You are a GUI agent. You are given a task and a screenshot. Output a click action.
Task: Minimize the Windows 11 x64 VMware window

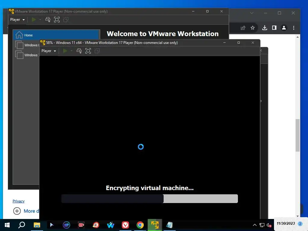point(224,43)
